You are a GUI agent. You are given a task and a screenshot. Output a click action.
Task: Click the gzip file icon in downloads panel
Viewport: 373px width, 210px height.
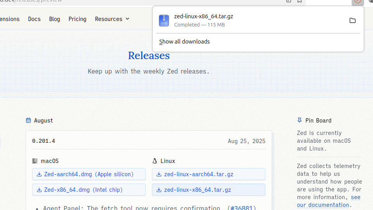point(164,21)
